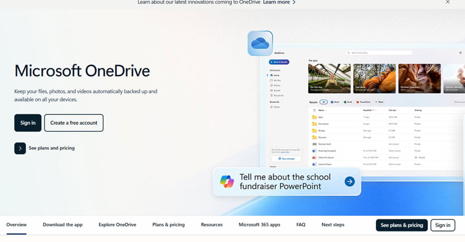Switch to the Download the app tab

pyautogui.click(x=63, y=225)
